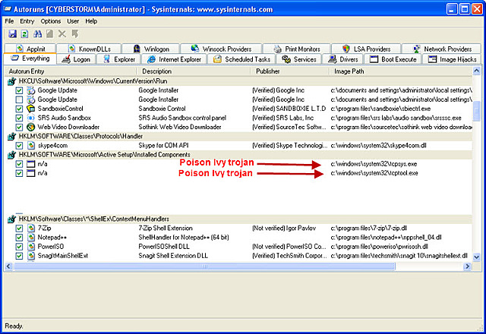Click the window icon of tcpsys.exe entry

pyautogui.click(x=30, y=164)
